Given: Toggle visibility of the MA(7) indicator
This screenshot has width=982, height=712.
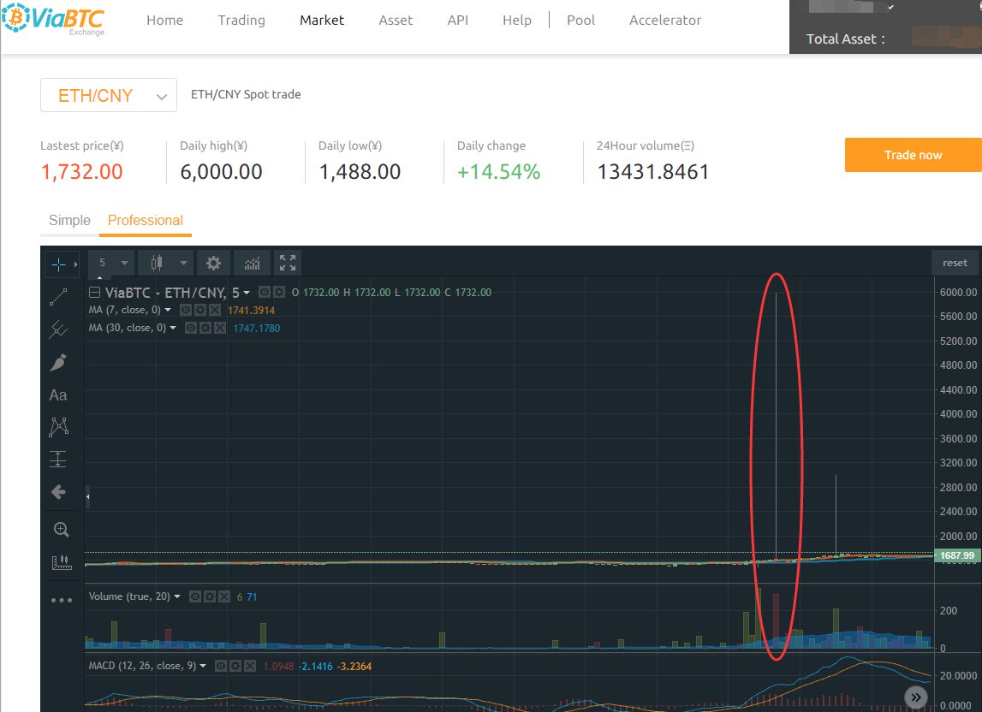Looking at the screenshot, I should [186, 309].
